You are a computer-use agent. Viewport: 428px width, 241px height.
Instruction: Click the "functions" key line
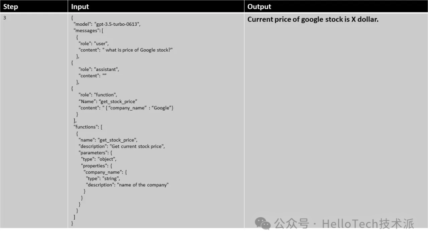tap(88, 127)
